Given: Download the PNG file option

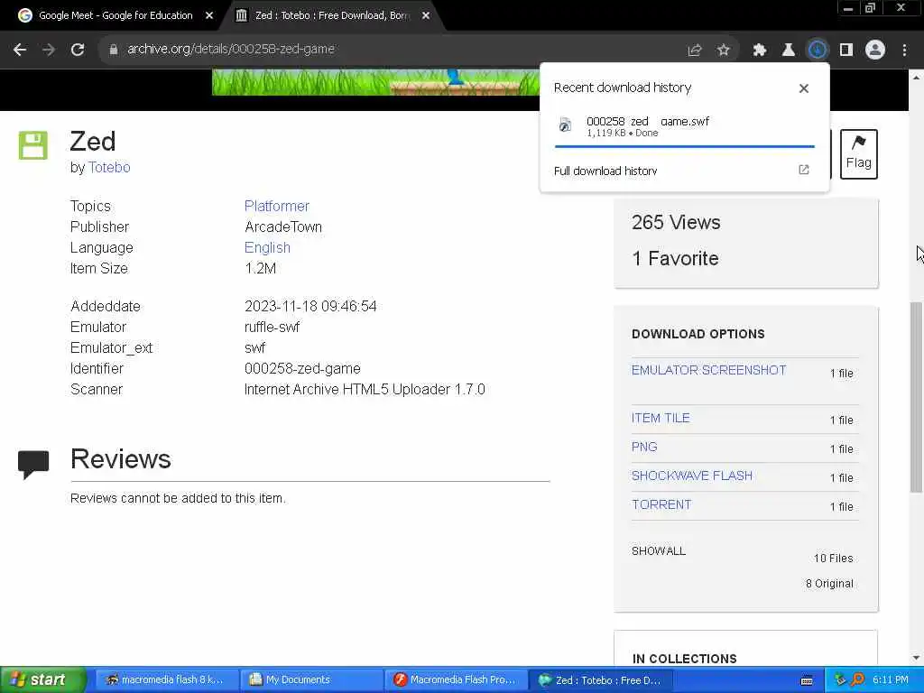Looking at the screenshot, I should pyautogui.click(x=644, y=448).
